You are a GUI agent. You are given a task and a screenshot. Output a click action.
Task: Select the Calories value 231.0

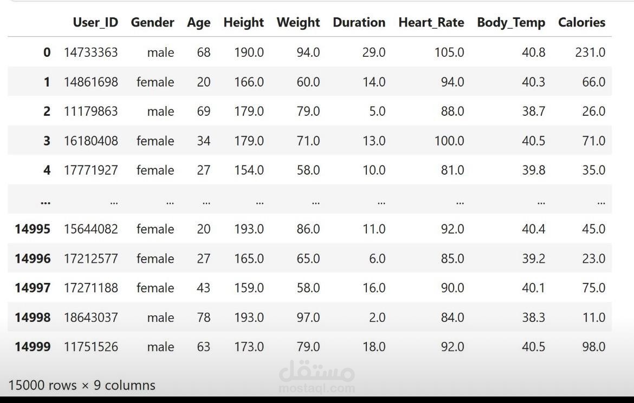pos(590,52)
